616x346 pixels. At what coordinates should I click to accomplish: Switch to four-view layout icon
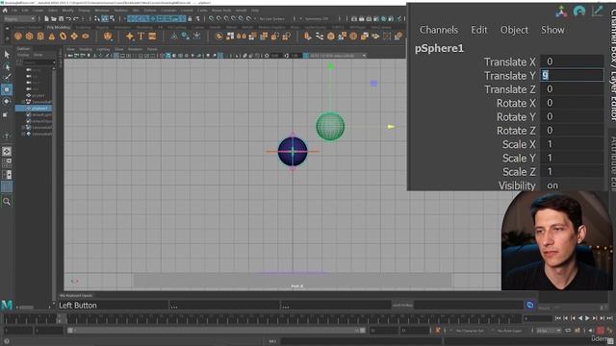click(x=7, y=162)
